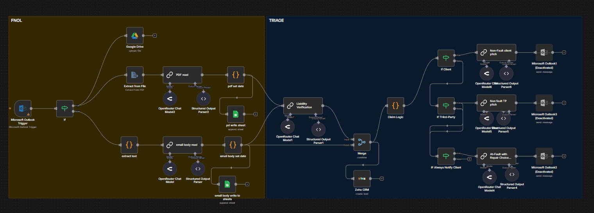Click plus connector after Zoho CRM
Screen dimensions: 594x213
pyautogui.click(x=382, y=179)
